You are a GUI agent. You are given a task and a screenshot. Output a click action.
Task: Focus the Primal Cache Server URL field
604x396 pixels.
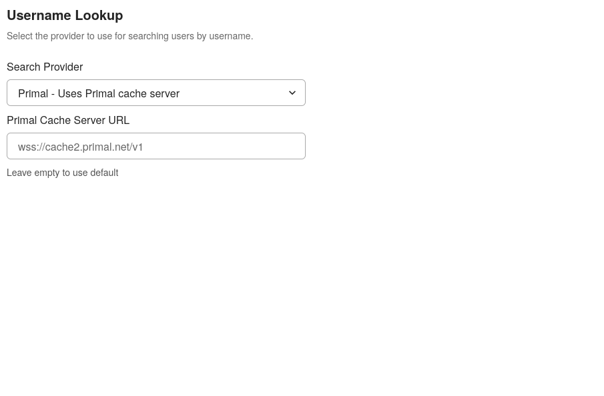coord(156,146)
